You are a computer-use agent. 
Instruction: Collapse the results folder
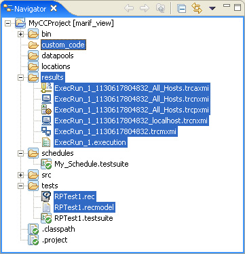[21, 77]
